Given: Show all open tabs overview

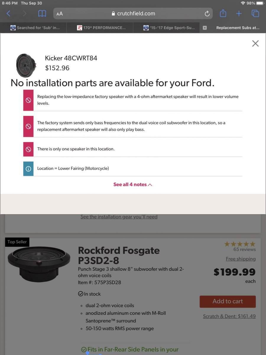Looking at the screenshot, I should (x=255, y=14).
